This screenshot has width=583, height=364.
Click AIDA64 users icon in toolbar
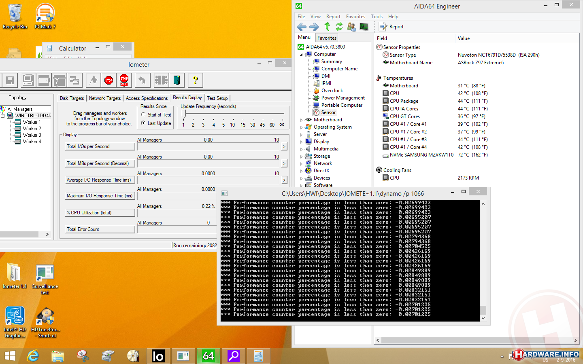351,27
